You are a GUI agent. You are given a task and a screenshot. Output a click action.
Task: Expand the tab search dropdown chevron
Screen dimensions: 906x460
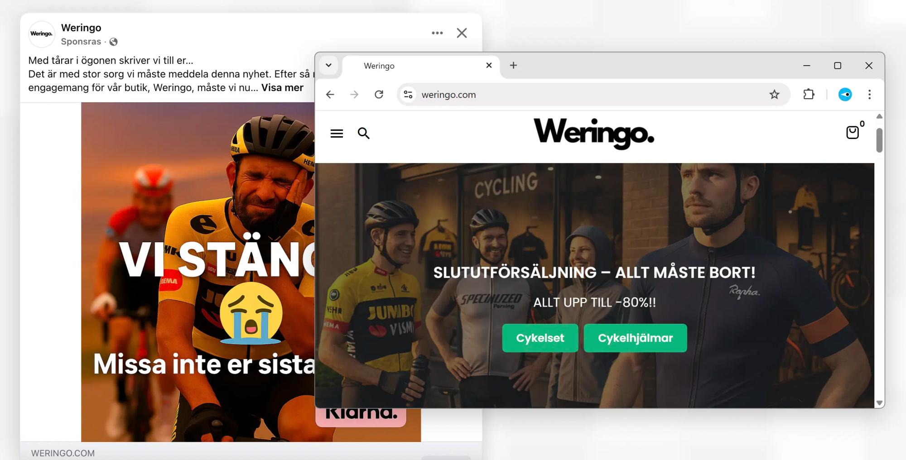coord(329,65)
